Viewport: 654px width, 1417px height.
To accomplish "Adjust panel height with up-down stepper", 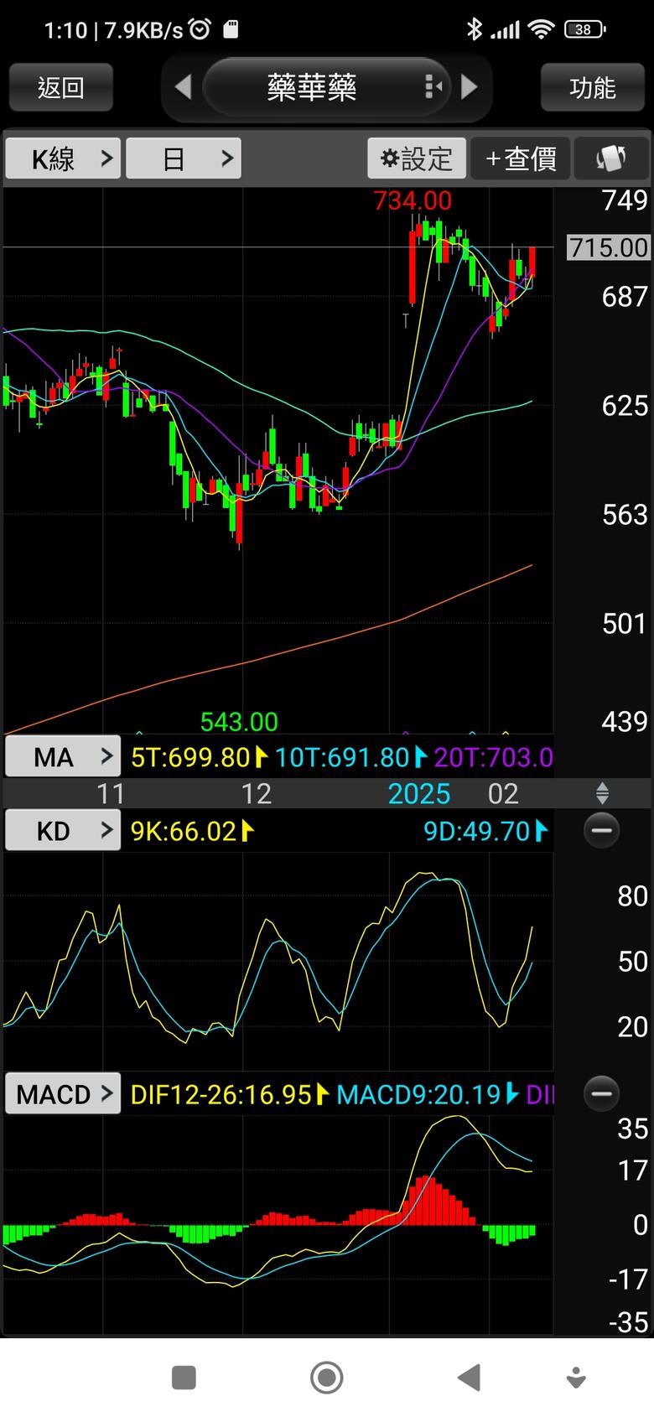I will click(x=602, y=793).
